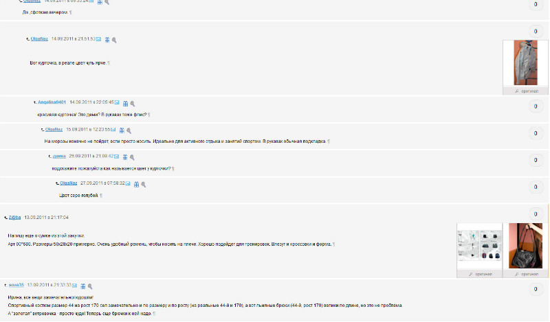The height and width of the screenshot is (322, 550).
Task: Click envelope icon on OlgaNaz 15.09.2011 12:23:55 comment
Action: (x=113, y=130)
